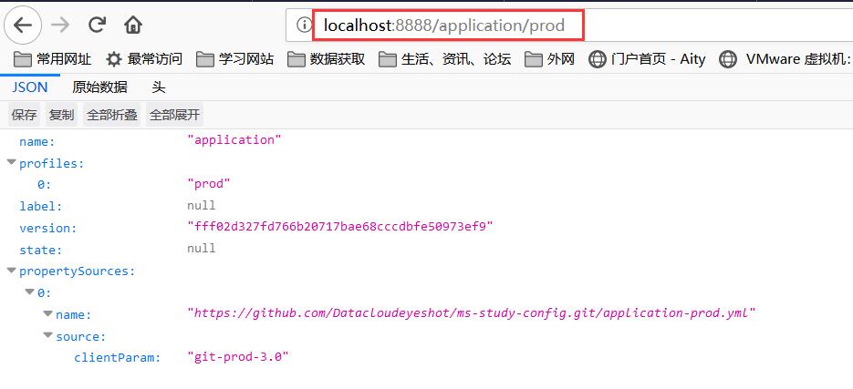Viewport: 853px width, 389px height.
Task: Click the 保存 button
Action: pyautogui.click(x=25, y=115)
